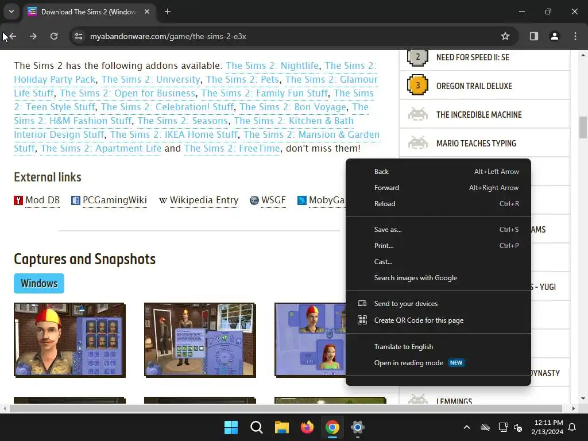Click the silver rank 2 badge icon

pyautogui.click(x=418, y=57)
